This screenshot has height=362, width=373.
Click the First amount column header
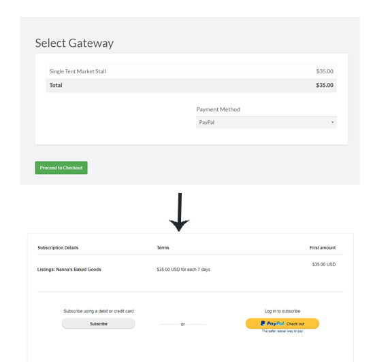coord(323,248)
